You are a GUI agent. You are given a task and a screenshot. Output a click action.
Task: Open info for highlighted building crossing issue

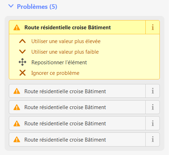click(152, 27)
